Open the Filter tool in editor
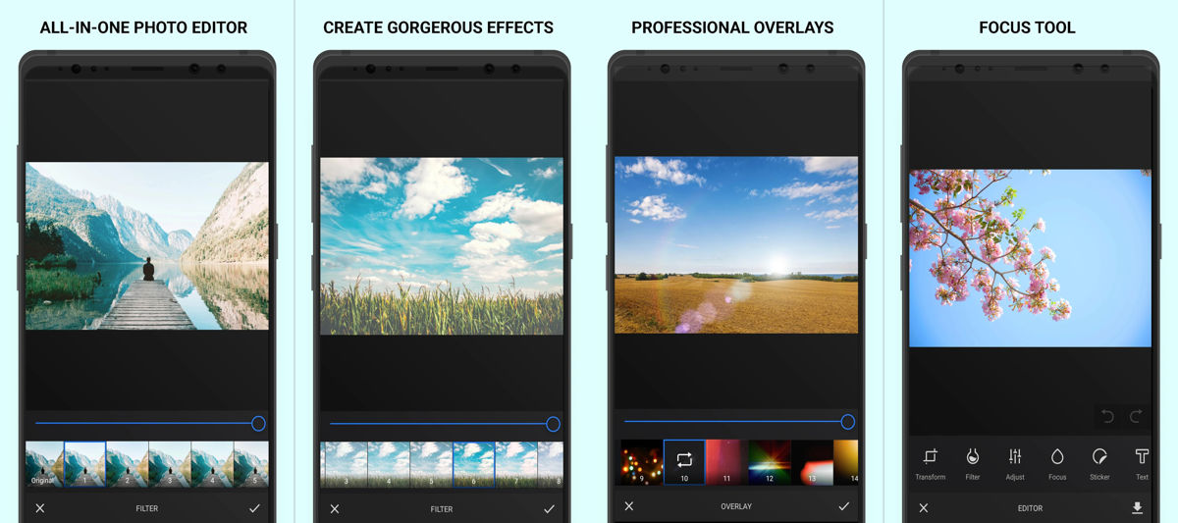The height and width of the screenshot is (523, 1178). click(x=972, y=462)
